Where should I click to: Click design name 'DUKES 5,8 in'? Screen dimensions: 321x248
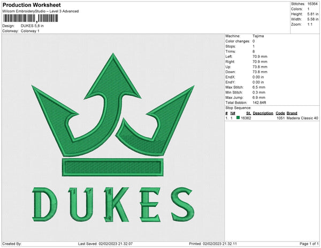click(x=32, y=26)
